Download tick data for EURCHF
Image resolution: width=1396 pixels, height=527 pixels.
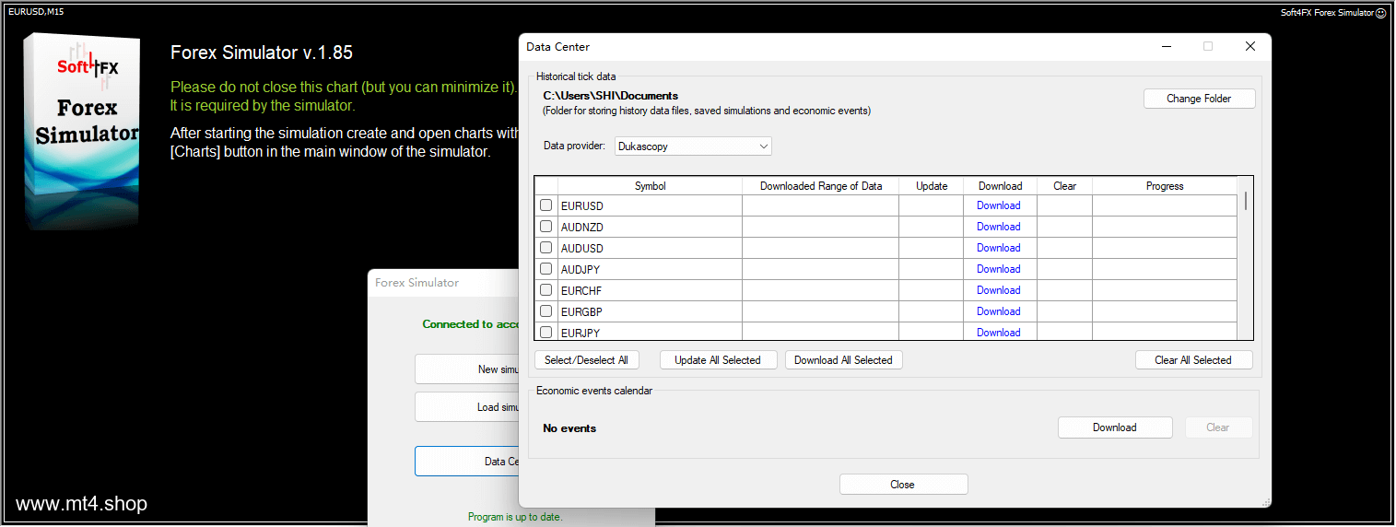[x=999, y=290]
